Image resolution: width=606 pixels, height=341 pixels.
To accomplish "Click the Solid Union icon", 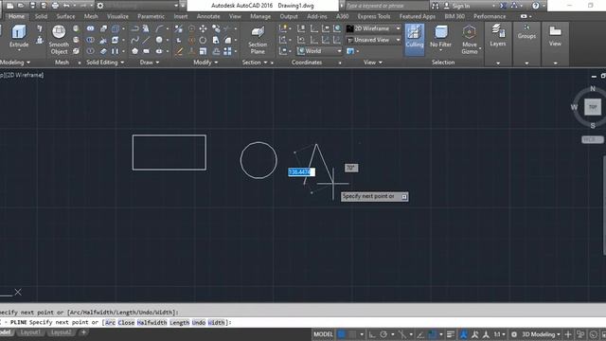I will pyautogui.click(x=90, y=28).
